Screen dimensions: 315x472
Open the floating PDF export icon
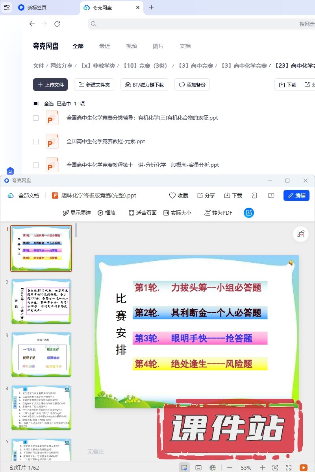[x=301, y=234]
